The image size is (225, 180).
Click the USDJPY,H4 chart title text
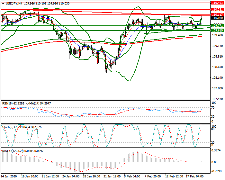pyautogui.click(x=14, y=4)
